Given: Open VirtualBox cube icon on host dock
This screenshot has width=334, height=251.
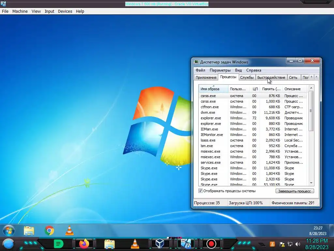Looking at the screenshot, I should pyautogui.click(x=160, y=243).
